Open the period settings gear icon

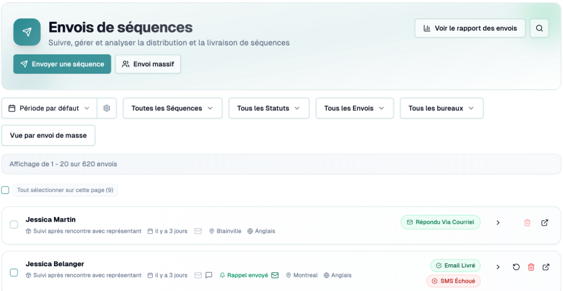pyautogui.click(x=107, y=108)
